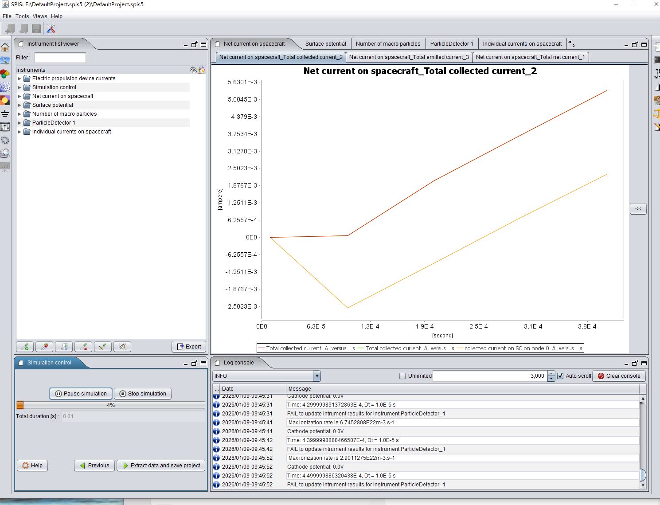
Task: Open the INFO log level dropdown
Action: pos(266,376)
